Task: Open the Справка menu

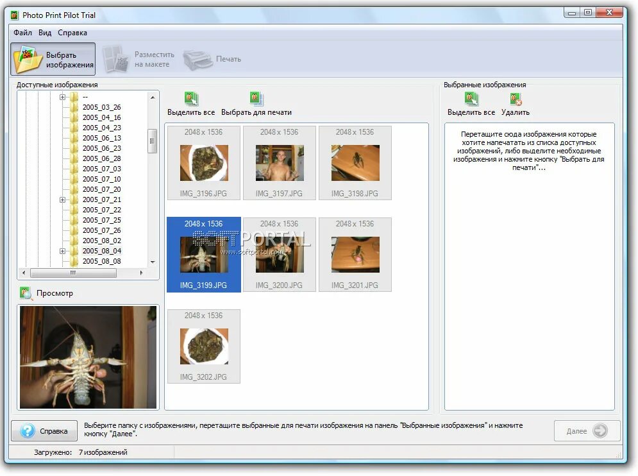Action: 72,33
